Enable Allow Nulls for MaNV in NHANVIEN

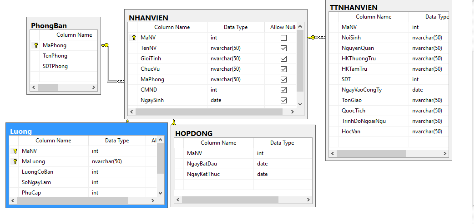coord(283,38)
